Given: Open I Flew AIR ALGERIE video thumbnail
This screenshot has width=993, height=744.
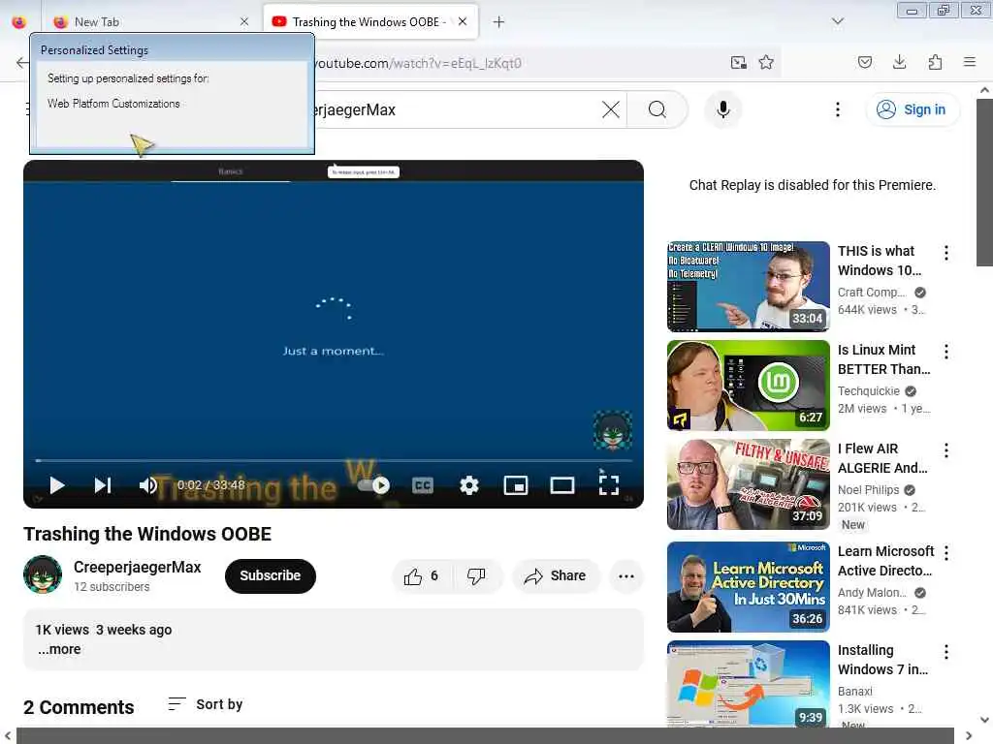Looking at the screenshot, I should point(748,484).
